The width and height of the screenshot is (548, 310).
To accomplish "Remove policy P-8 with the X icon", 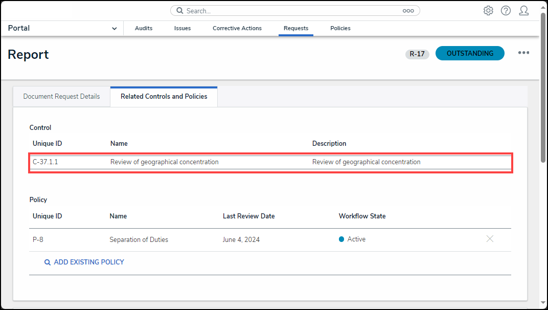I will [490, 239].
